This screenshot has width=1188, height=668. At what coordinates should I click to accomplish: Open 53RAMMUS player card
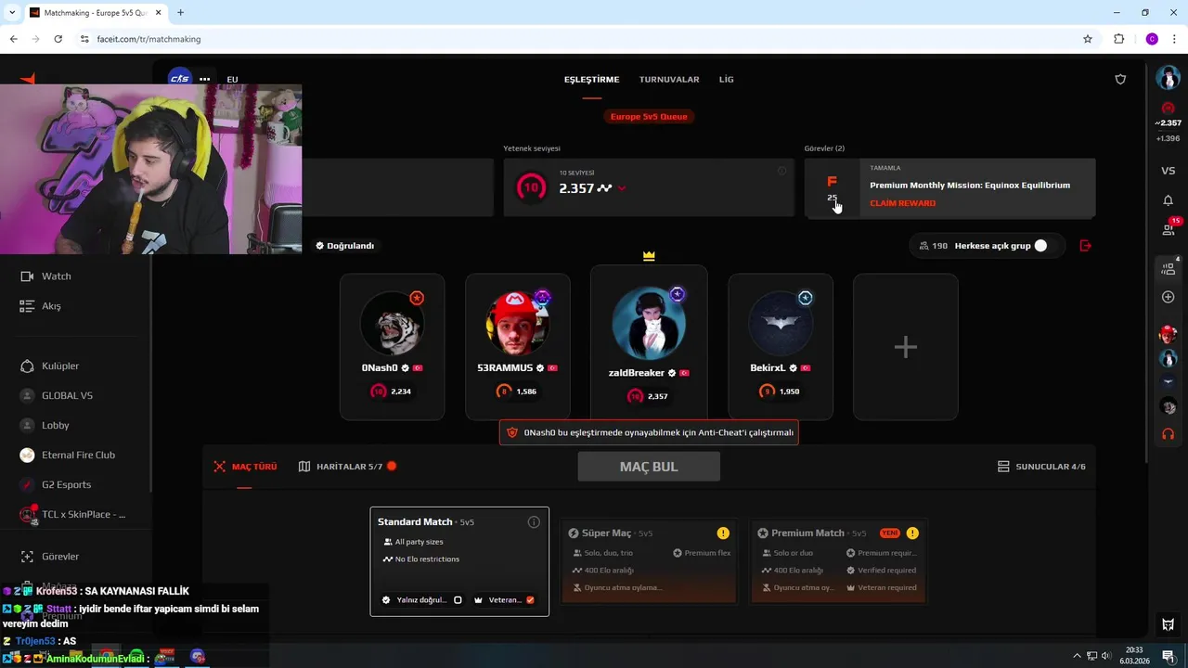[x=517, y=347]
